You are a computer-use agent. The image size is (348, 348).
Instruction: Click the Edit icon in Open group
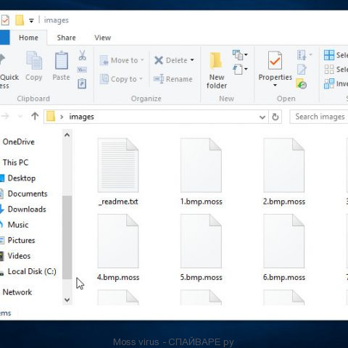tap(302, 70)
